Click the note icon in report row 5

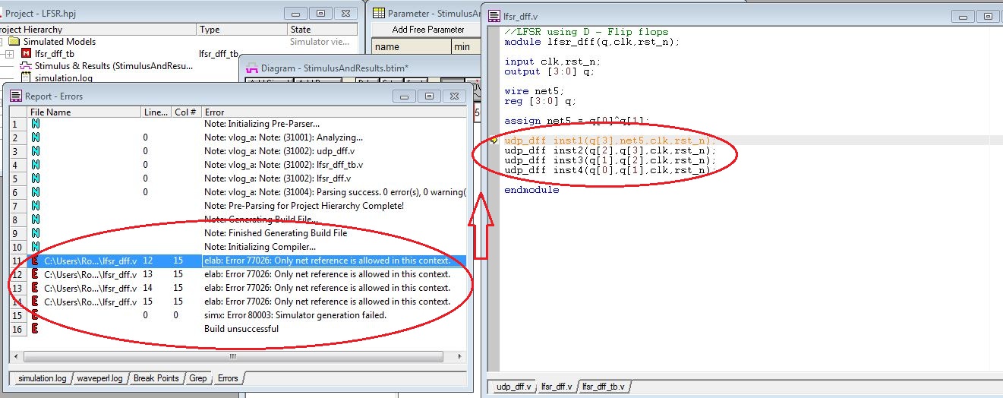[x=35, y=178]
